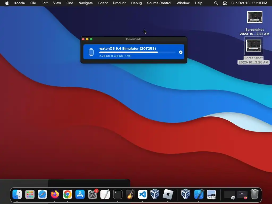This screenshot has width=272, height=204.
Task: Open Launchpad from the Dock
Action: pos(30,194)
